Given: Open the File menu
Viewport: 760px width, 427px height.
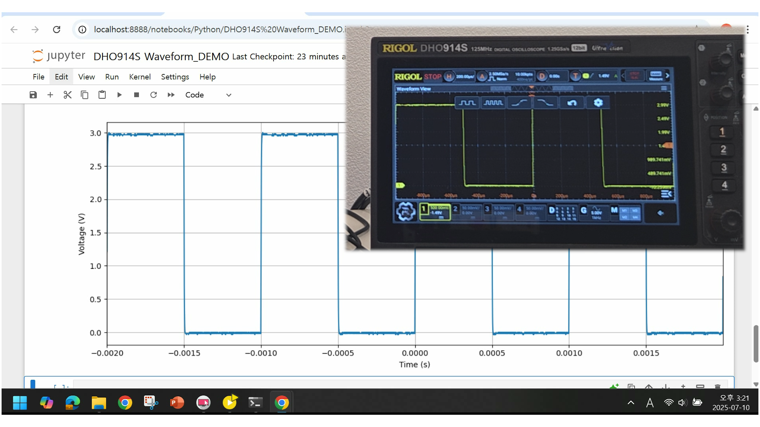Looking at the screenshot, I should point(38,77).
